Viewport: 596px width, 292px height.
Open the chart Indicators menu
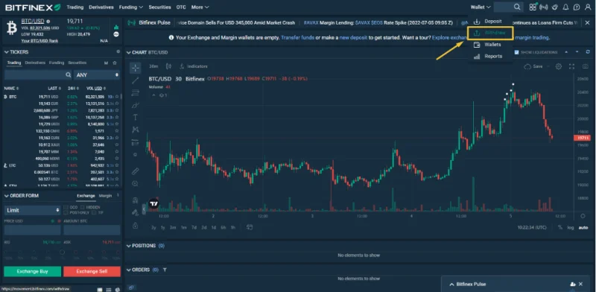pos(194,66)
